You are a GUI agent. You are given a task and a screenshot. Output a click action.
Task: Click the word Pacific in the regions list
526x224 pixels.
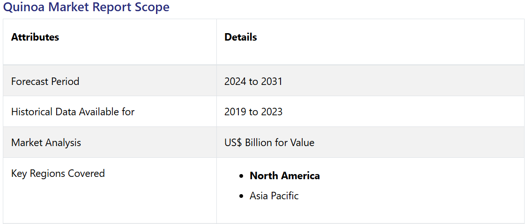285,196
